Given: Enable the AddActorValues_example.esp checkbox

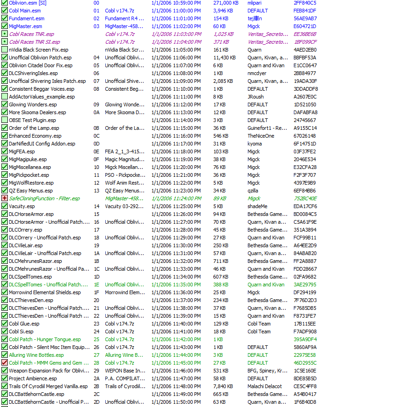Looking at the screenshot, I should [5, 97].
